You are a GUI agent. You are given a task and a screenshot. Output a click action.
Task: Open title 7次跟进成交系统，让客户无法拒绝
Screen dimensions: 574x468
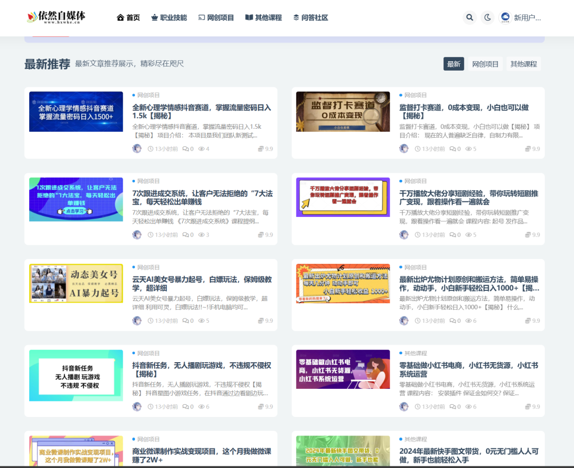(x=202, y=198)
